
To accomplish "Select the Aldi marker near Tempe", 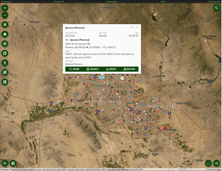I will 131,109.
